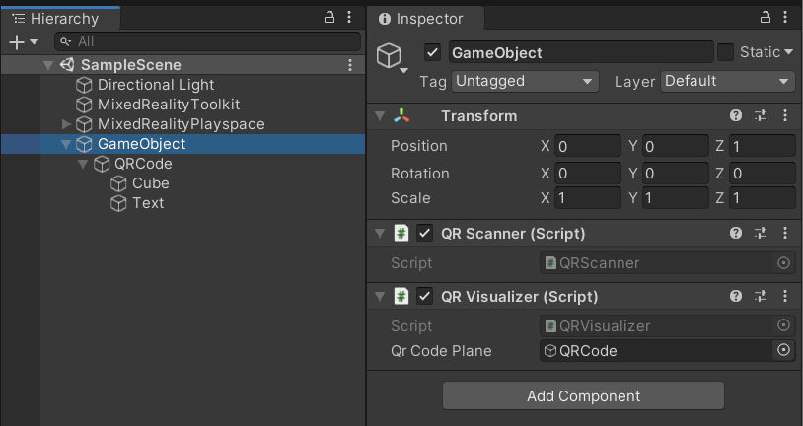
Task: Select MixedRealityPlayspace in the Hierarchy
Action: [x=182, y=124]
